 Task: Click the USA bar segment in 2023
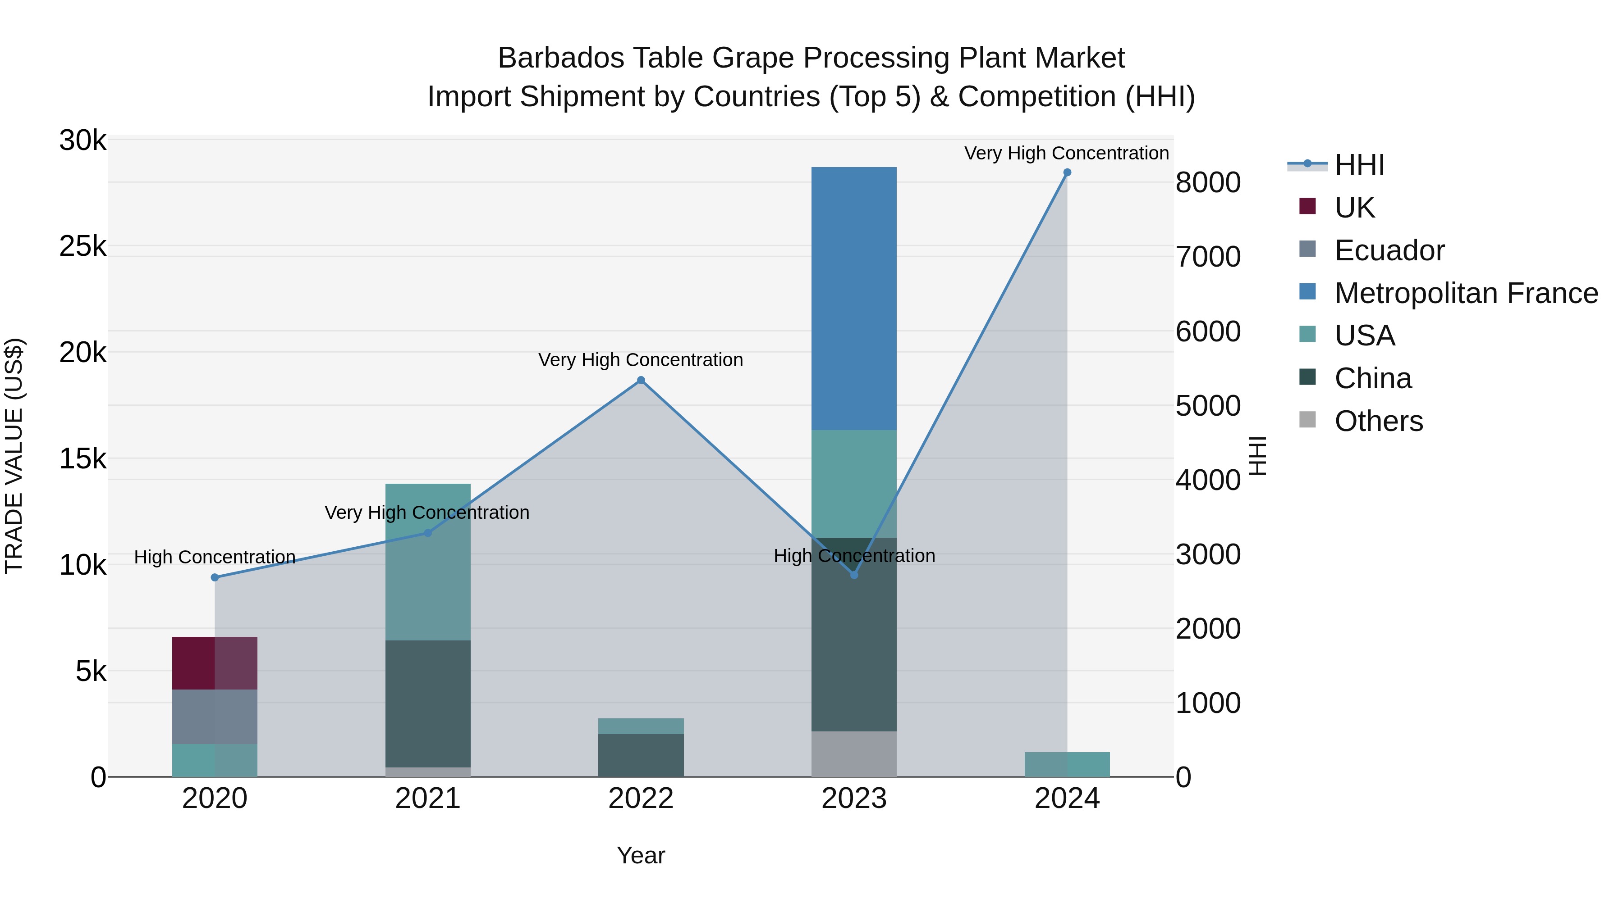point(854,484)
